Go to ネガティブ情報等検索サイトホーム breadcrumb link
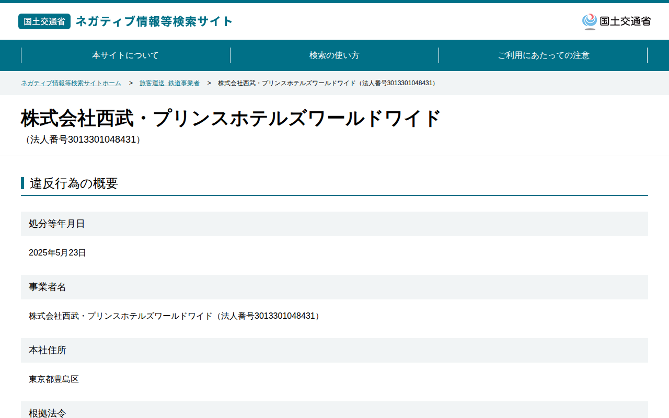The height and width of the screenshot is (418, 669). coord(71,83)
